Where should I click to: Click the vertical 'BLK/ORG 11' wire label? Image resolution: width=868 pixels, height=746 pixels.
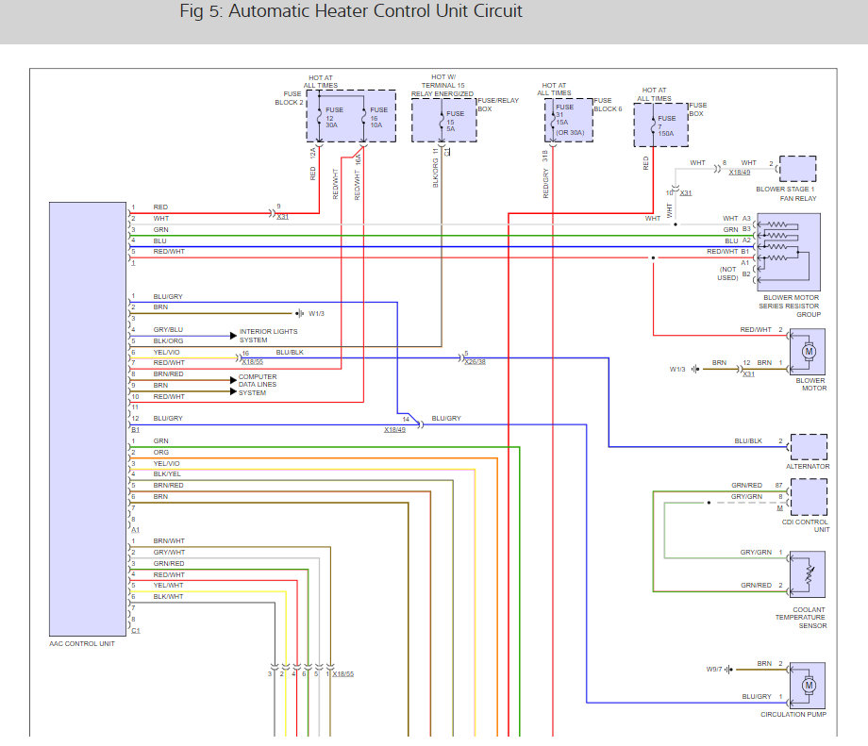435,168
